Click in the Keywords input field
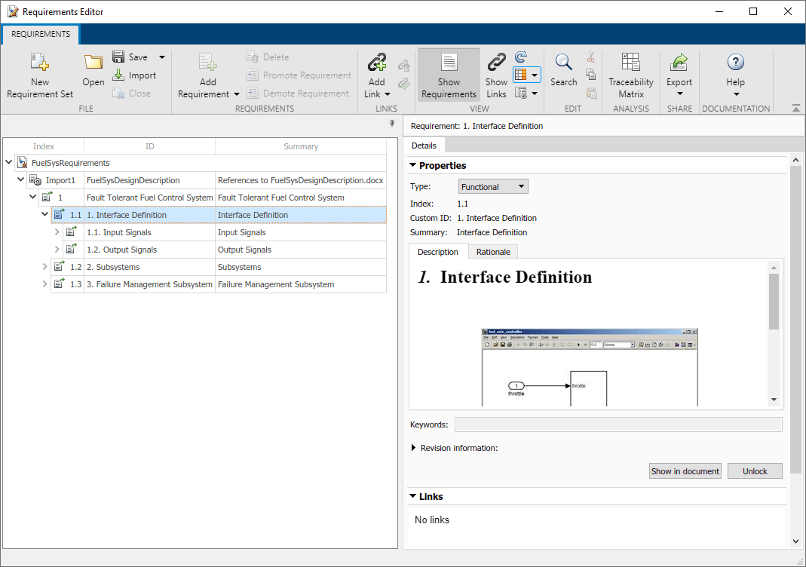 618,425
